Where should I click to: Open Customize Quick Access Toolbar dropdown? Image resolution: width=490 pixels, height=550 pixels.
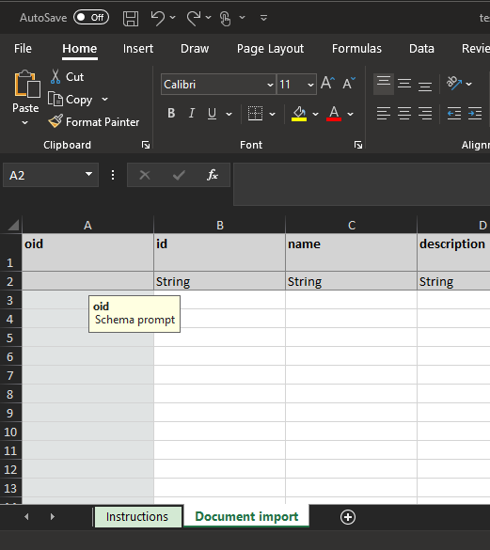coord(263,17)
